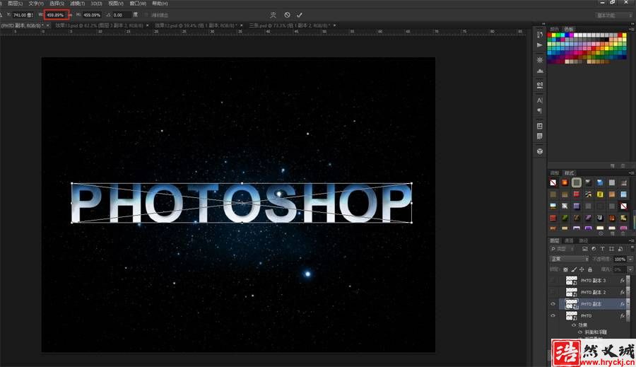Open workspace switcher dropdown at top right

[x=613, y=16]
